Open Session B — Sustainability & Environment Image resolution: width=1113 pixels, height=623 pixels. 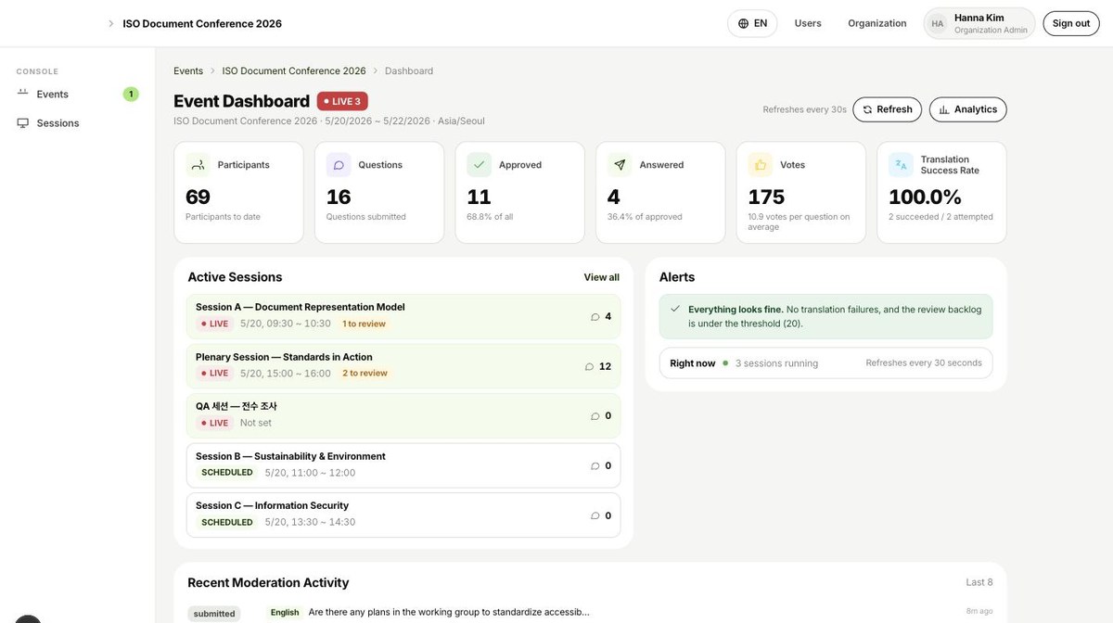tap(403, 465)
